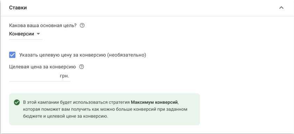
Task: Select the Конверсии goal selector text
Action: pos(22,34)
